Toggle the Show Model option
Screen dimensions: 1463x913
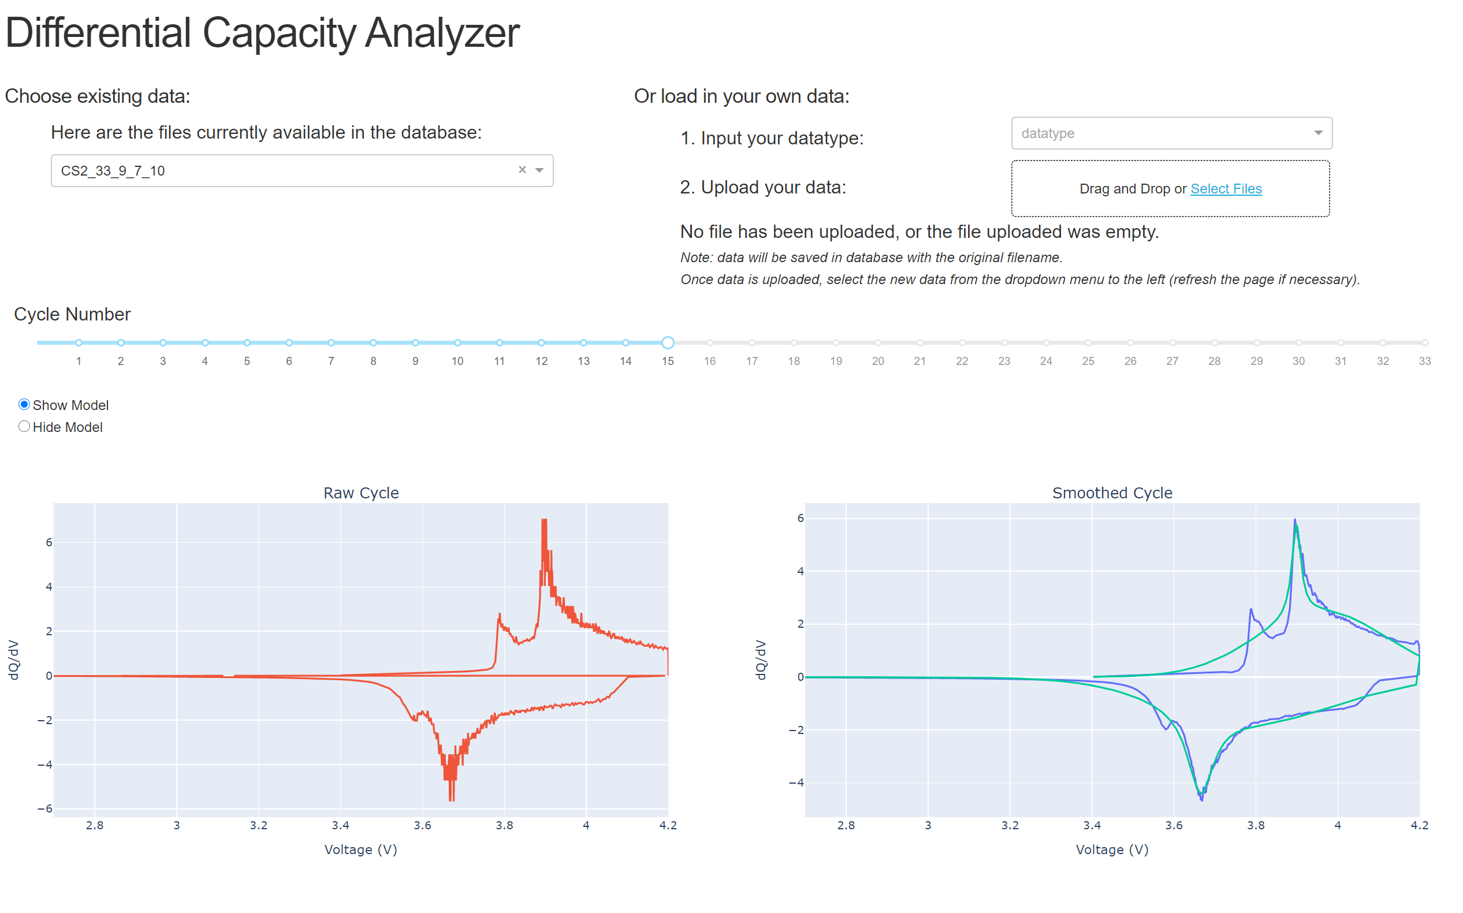(23, 403)
